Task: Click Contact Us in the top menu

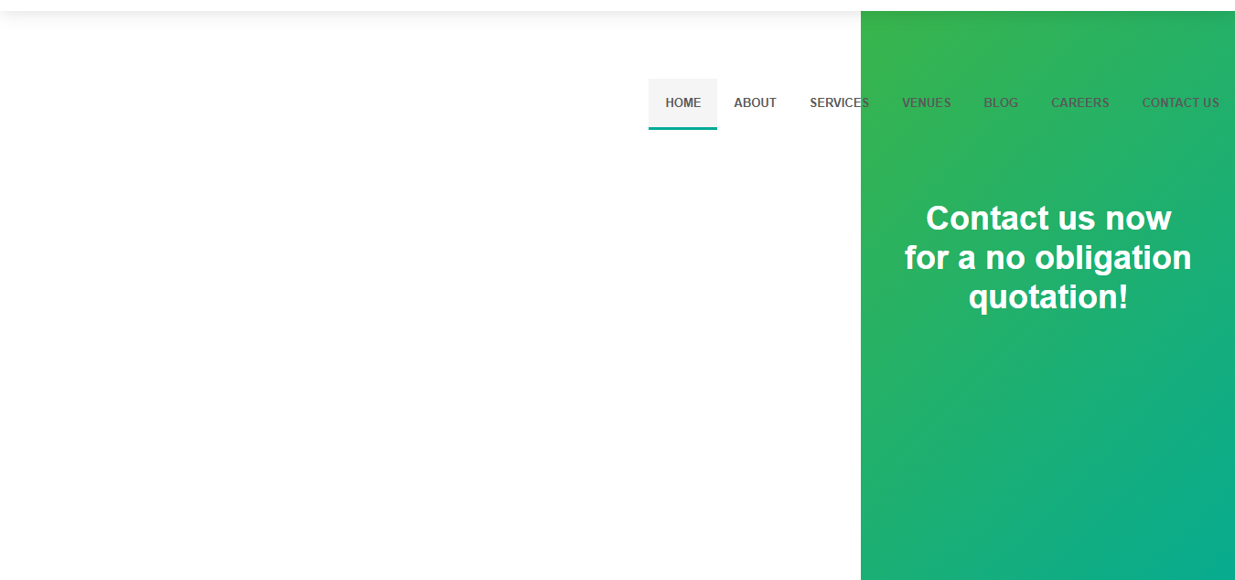Action: [x=1180, y=102]
